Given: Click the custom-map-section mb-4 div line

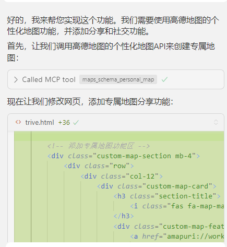Looking at the screenshot, I should click(124, 156).
